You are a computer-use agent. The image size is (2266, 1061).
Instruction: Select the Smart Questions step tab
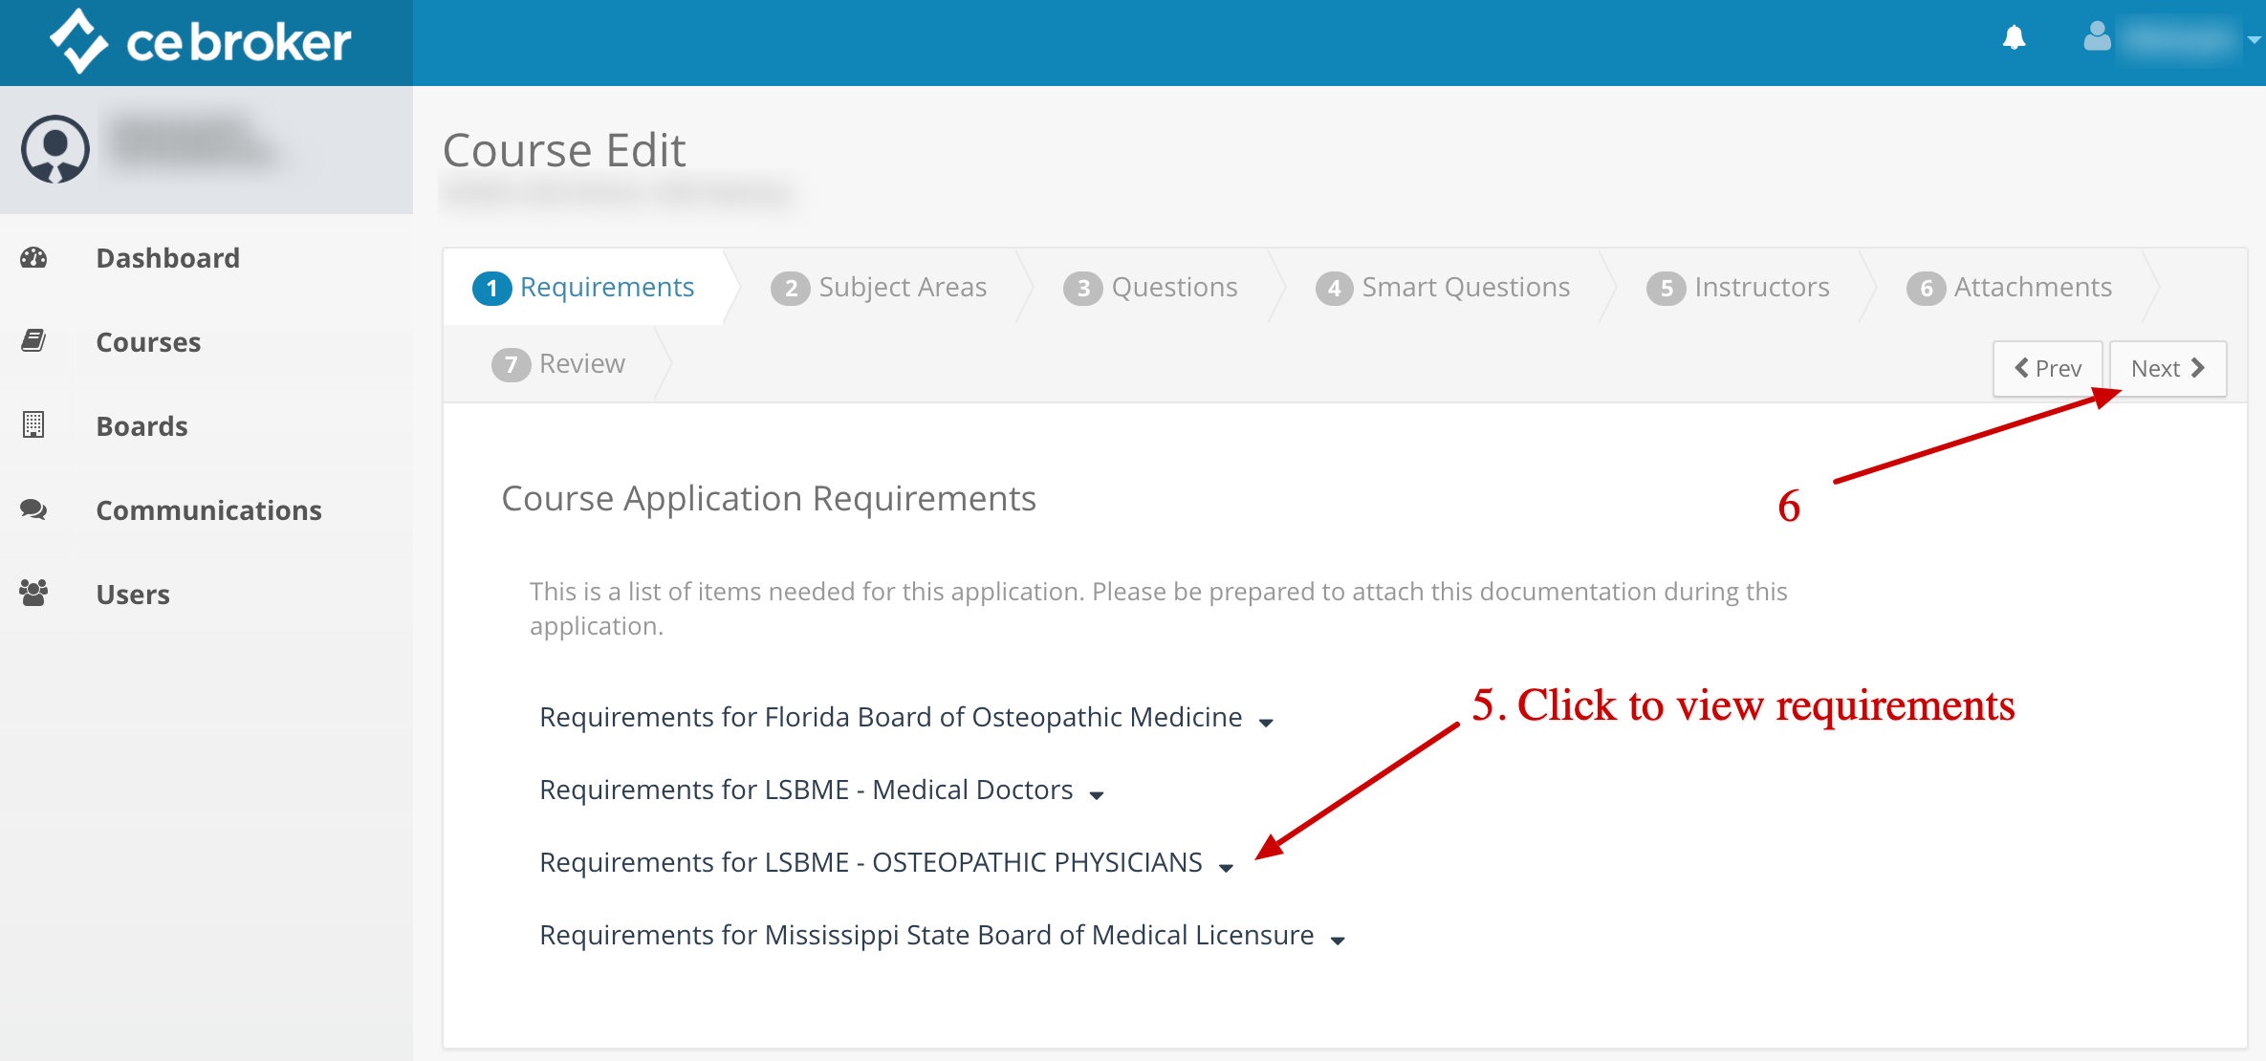coord(1443,287)
